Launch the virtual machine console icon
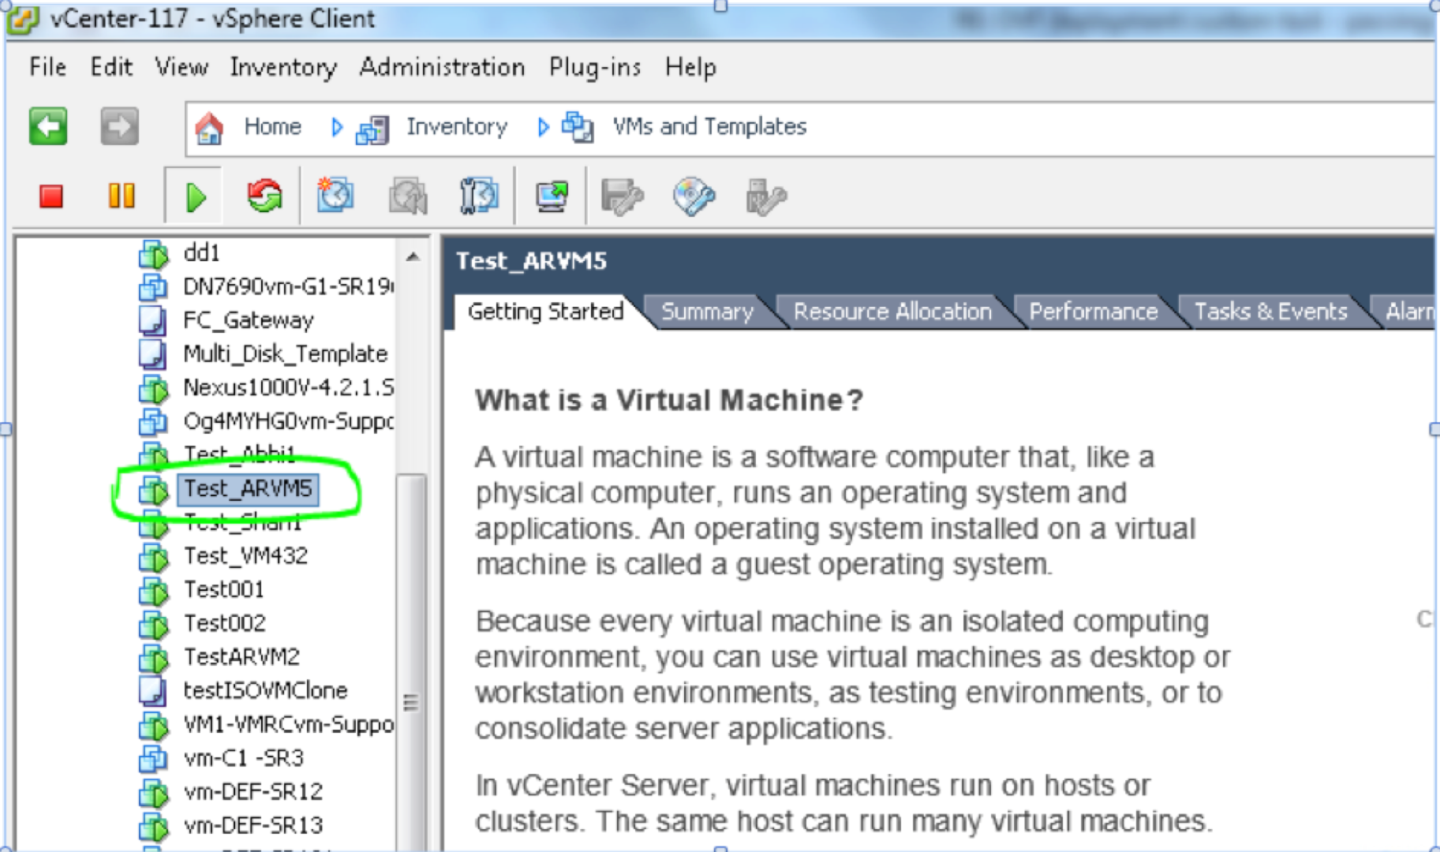The width and height of the screenshot is (1440, 852). [x=552, y=196]
